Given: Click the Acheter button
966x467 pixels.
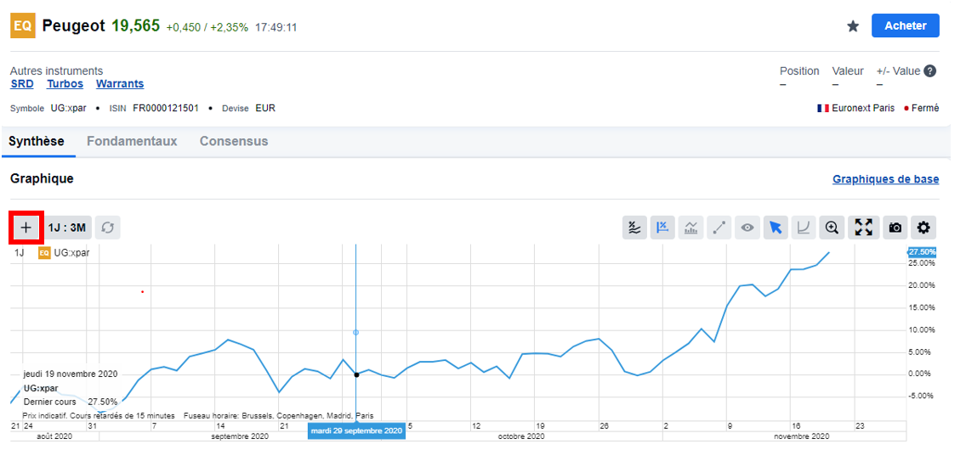Looking at the screenshot, I should pyautogui.click(x=906, y=25).
